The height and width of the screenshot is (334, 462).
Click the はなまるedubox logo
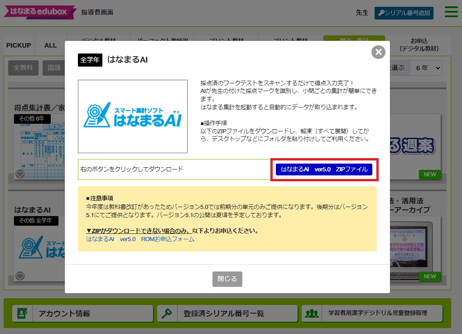[40, 12]
